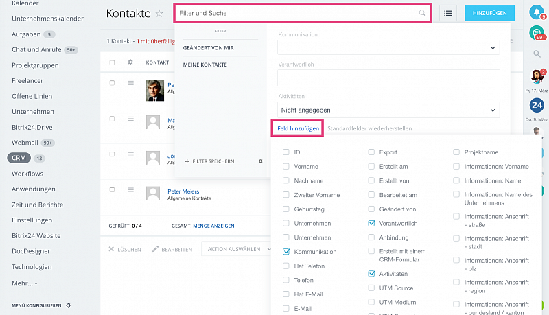This screenshot has height=315, width=549.
Task: Click Standardfelder wiederherstellen link
Action: pyautogui.click(x=369, y=128)
